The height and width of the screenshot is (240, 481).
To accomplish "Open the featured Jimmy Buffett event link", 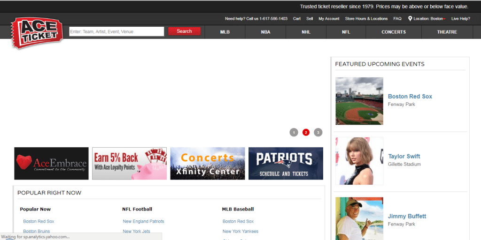I will point(407,217).
